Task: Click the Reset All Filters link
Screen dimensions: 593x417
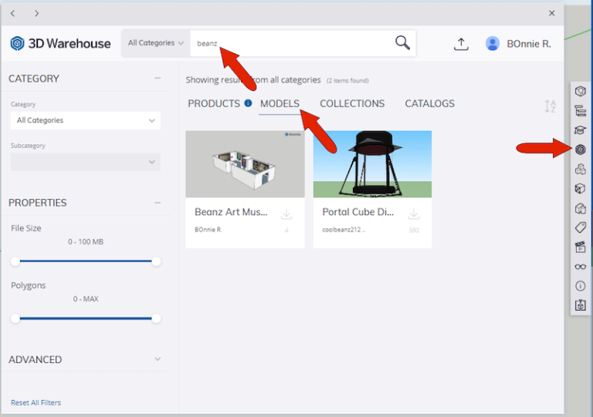Action: click(x=36, y=402)
